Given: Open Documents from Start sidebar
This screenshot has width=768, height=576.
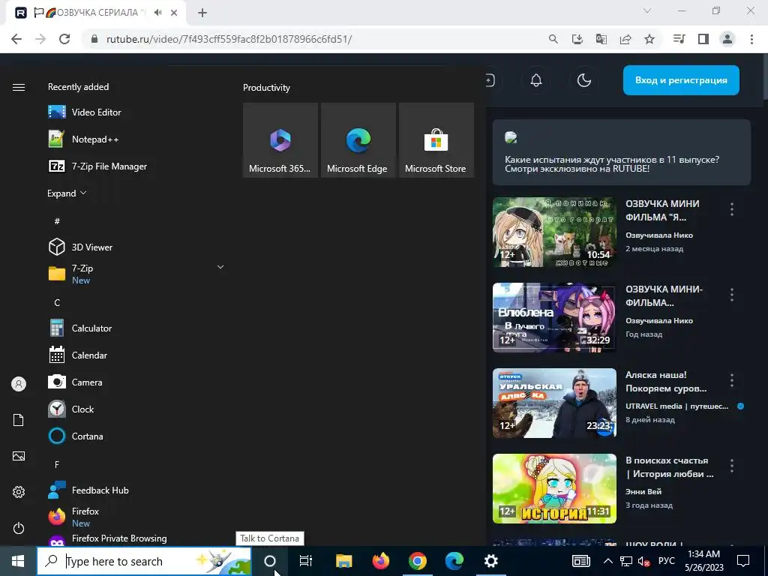Looking at the screenshot, I should pos(19,420).
